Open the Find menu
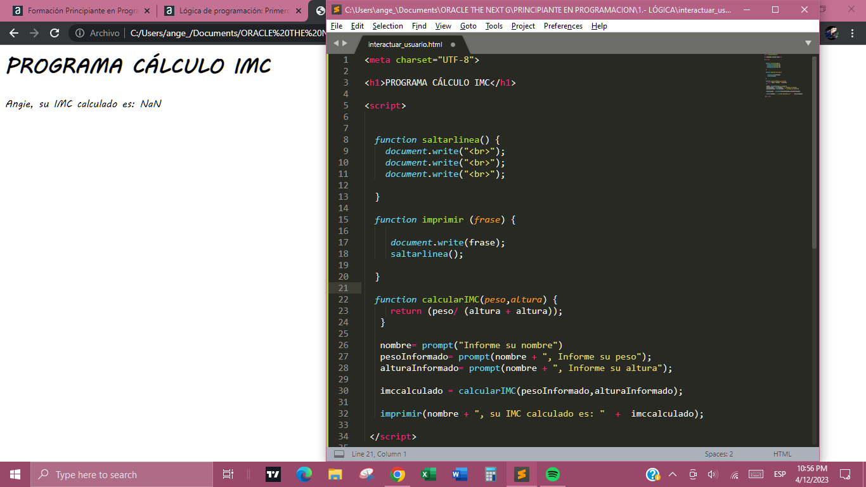This screenshot has height=487, width=866. pyautogui.click(x=419, y=26)
